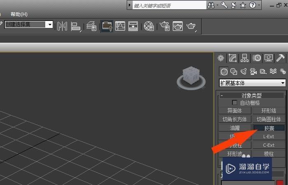
Task: Select the Lights category icon
Action: 244,71
